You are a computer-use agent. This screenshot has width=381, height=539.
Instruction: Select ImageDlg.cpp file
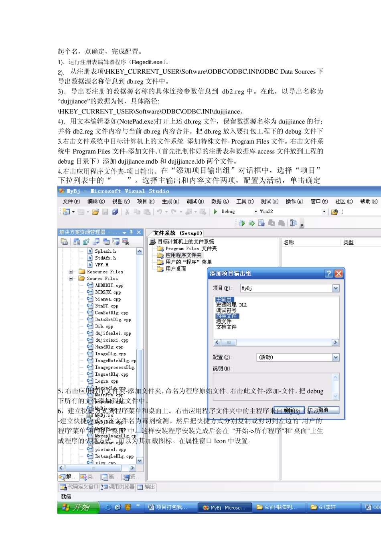[x=110, y=354]
